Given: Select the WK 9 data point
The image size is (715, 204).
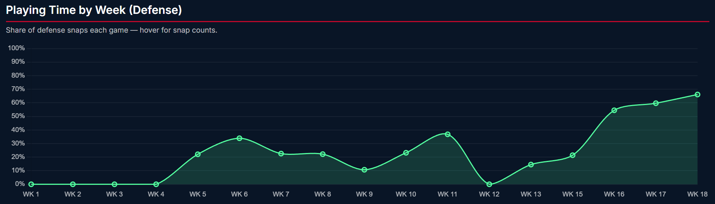Looking at the screenshot, I should click(x=364, y=170).
